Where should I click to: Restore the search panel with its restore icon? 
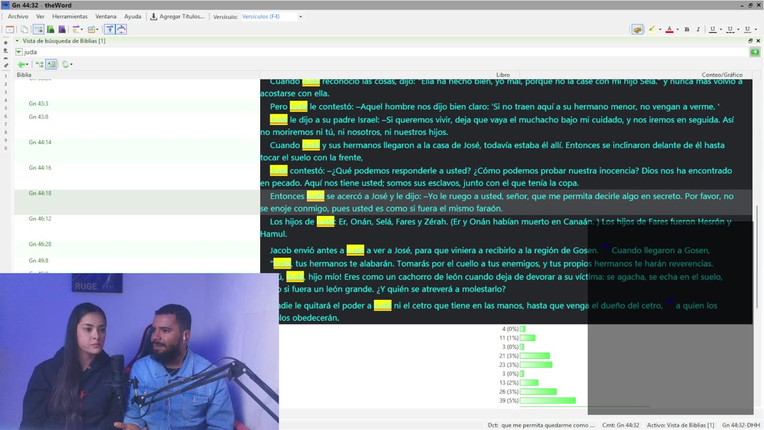(750, 41)
